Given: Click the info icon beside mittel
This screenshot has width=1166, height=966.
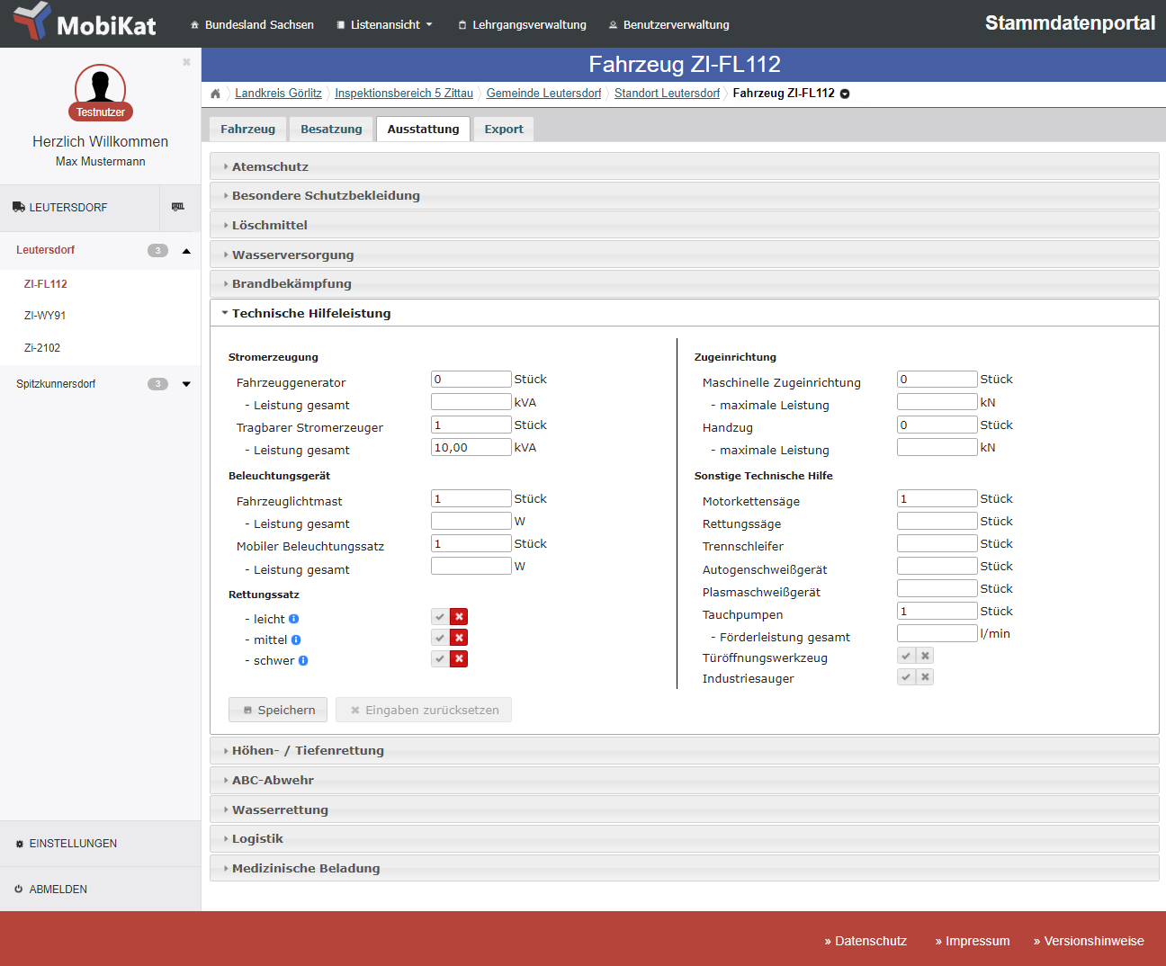Looking at the screenshot, I should 296,640.
